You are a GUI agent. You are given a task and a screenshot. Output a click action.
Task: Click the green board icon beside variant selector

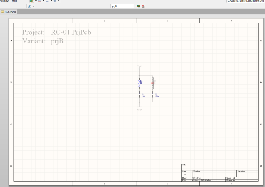pos(138,6)
